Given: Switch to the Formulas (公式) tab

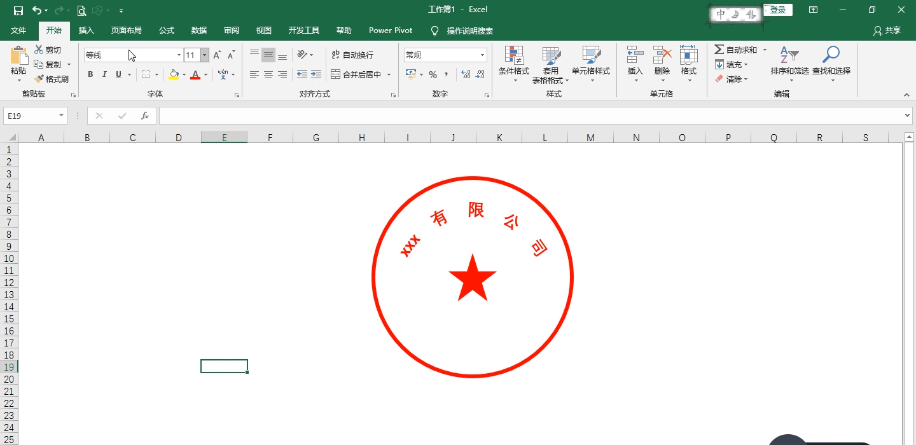Looking at the screenshot, I should (x=167, y=31).
